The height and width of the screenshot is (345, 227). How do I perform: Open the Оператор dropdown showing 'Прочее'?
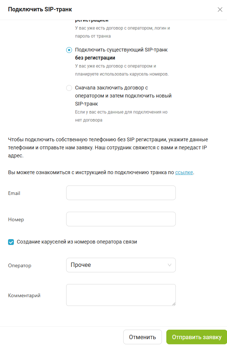tap(117, 265)
